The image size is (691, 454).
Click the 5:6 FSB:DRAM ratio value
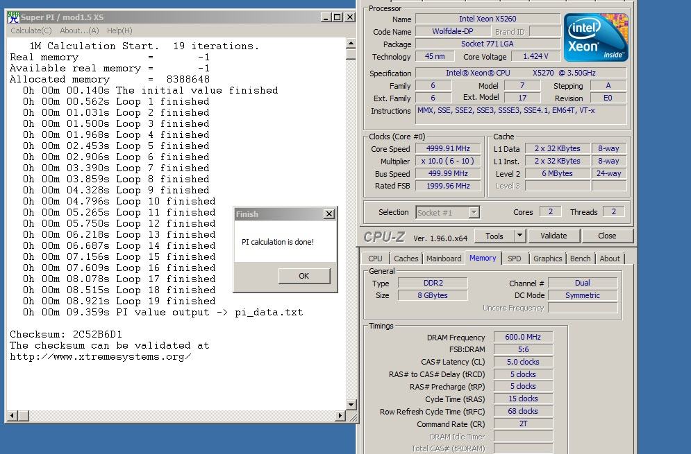pyautogui.click(x=523, y=349)
